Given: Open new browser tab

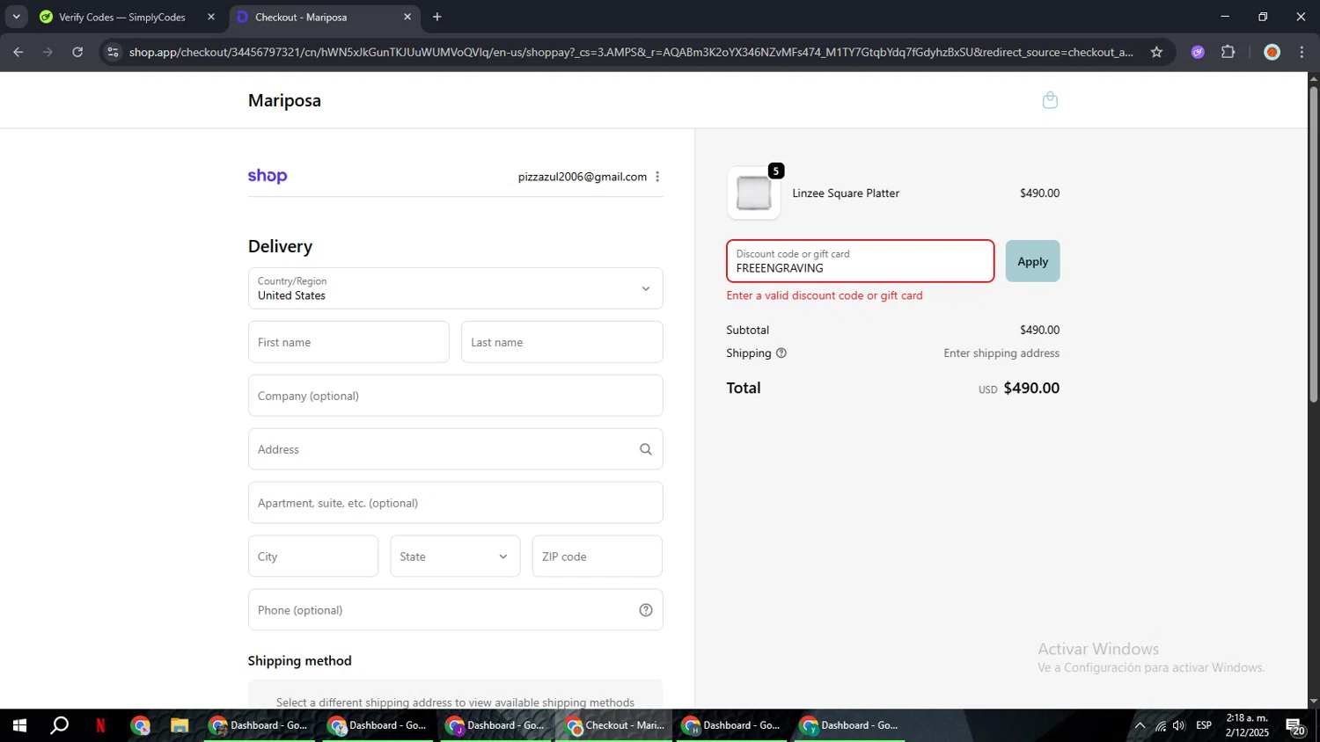Looking at the screenshot, I should click(x=437, y=17).
